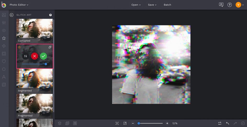Open the Layers panel icon
Image resolution: width=247 pixels, height=127 pixels.
[60, 123]
